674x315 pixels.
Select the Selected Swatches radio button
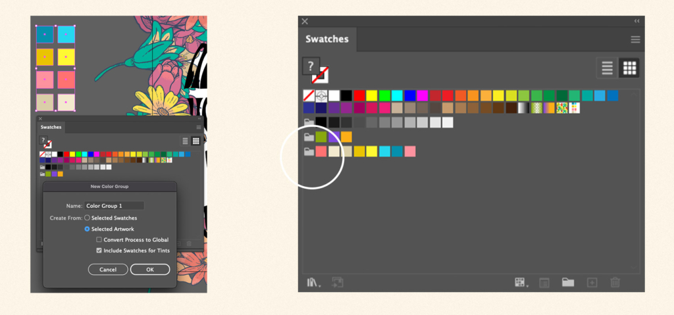88,218
